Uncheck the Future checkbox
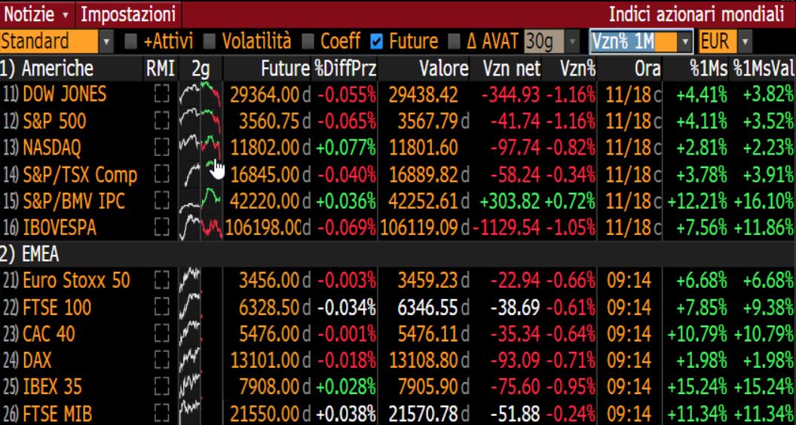 [377, 41]
